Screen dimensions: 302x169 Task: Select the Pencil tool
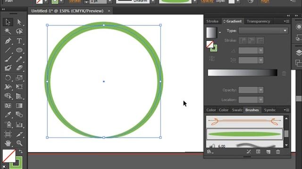(19, 59)
